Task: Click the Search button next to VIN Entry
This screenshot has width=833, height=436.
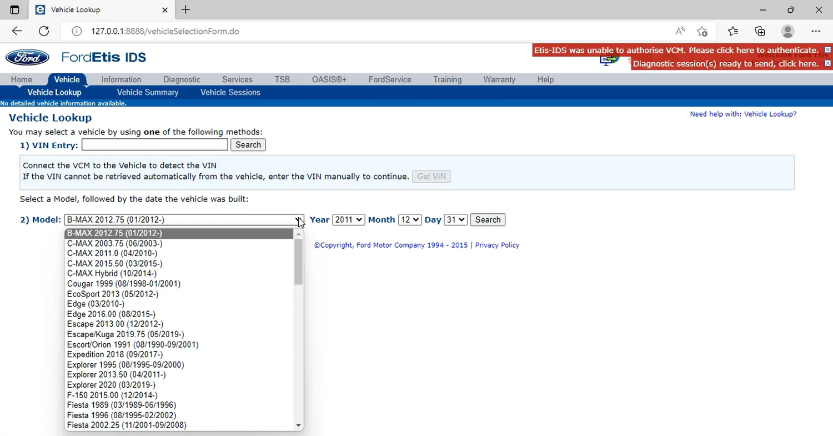Action: 248,144
